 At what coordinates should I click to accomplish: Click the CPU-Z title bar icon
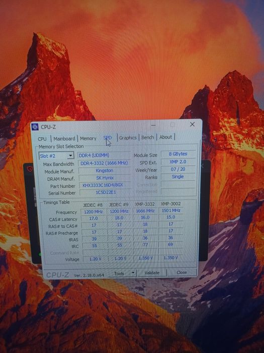pos(35,127)
